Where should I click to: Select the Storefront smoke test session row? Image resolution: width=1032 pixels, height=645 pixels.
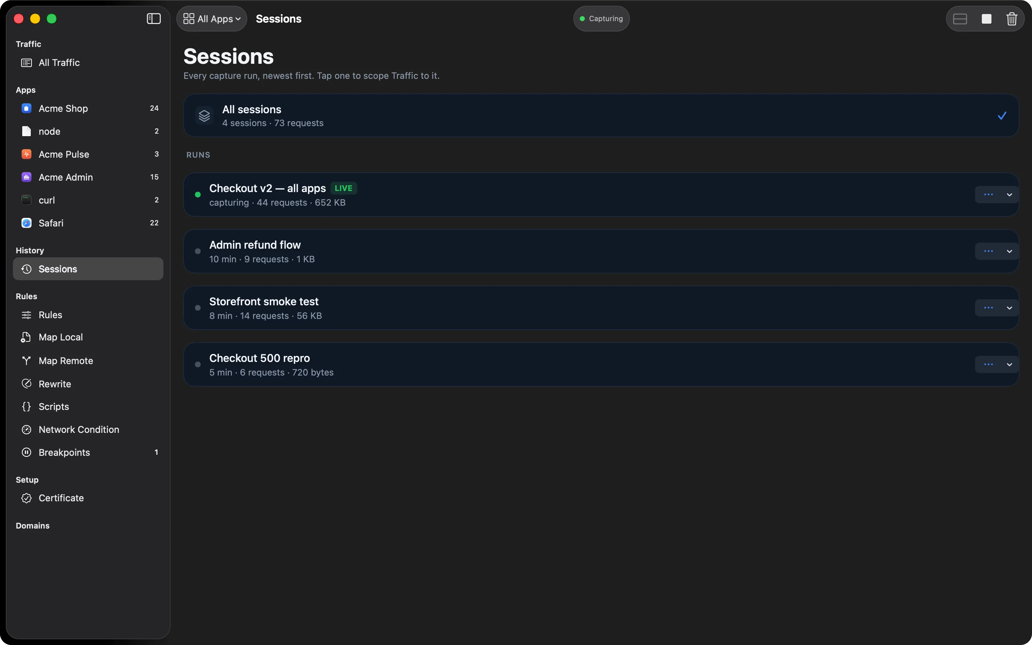click(x=601, y=308)
